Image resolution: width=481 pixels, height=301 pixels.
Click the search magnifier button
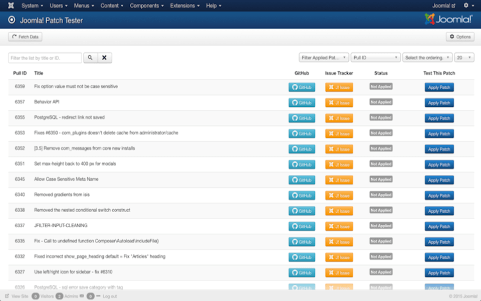(90, 58)
